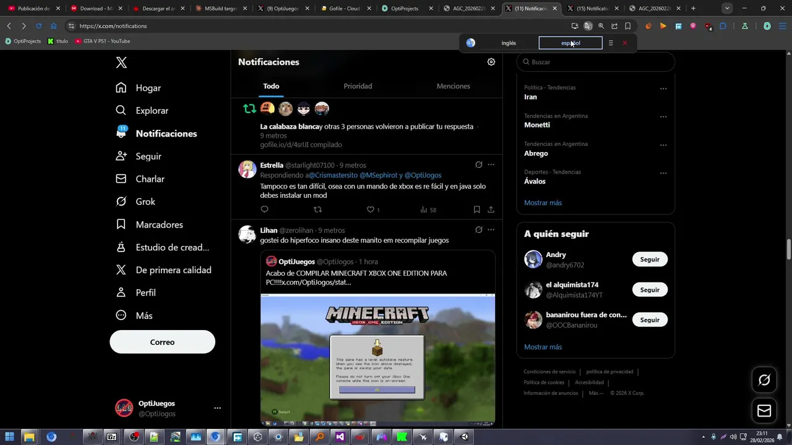Open Minecraft Xbox One Edition image
Image resolution: width=792 pixels, height=445 pixels.
tap(377, 360)
